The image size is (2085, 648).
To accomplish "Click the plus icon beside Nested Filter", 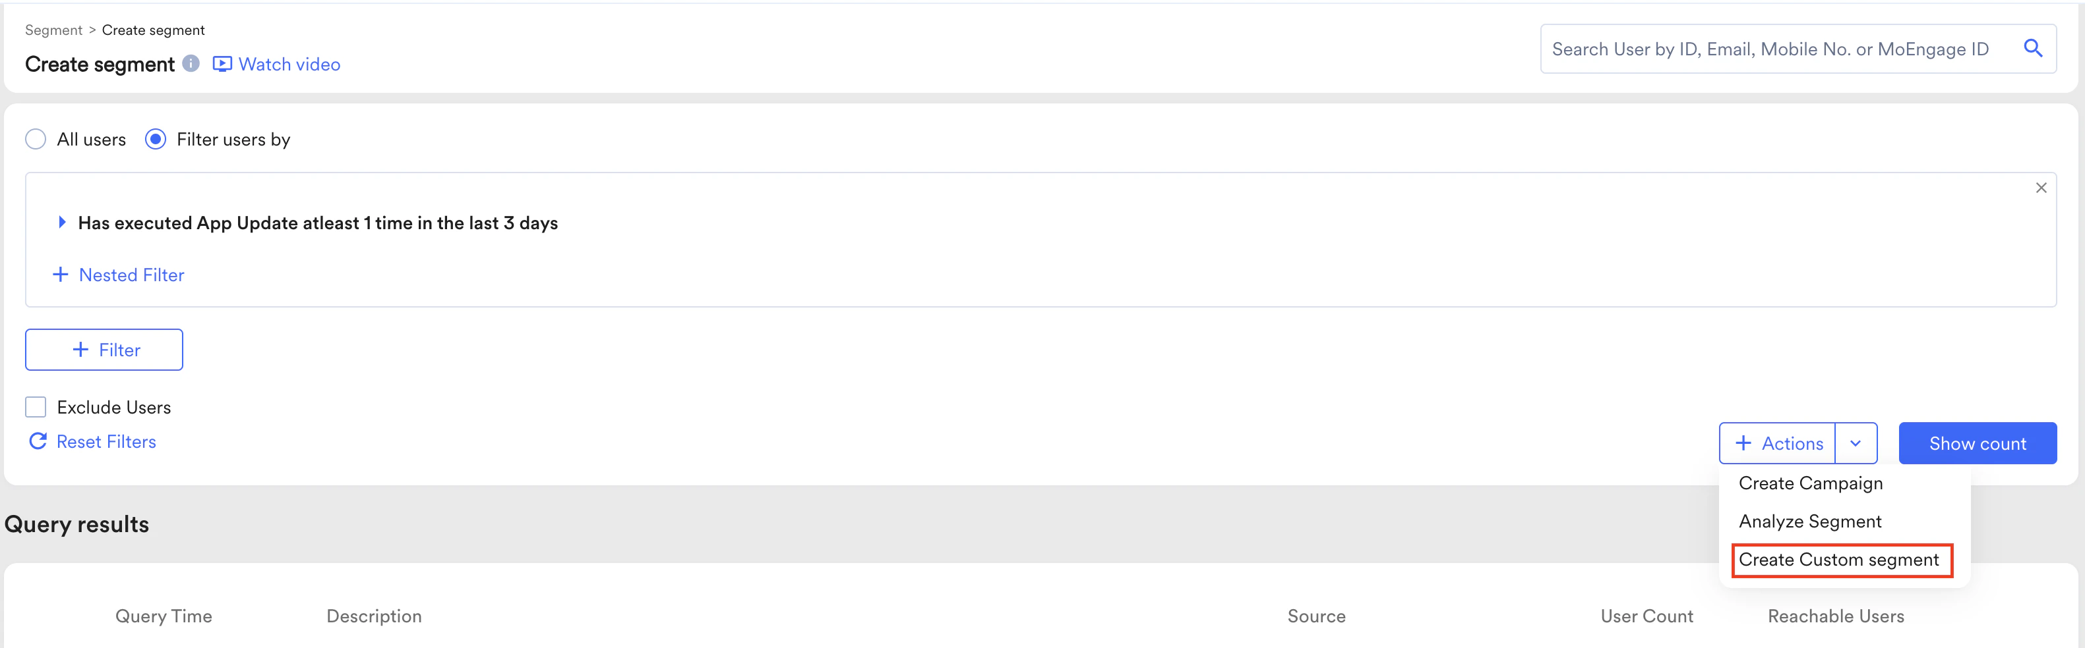I will pos(61,275).
